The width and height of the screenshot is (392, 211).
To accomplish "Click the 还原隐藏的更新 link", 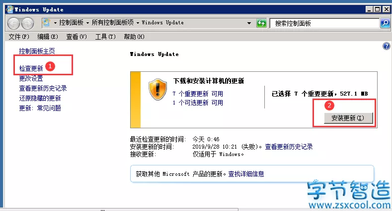I will (40, 98).
